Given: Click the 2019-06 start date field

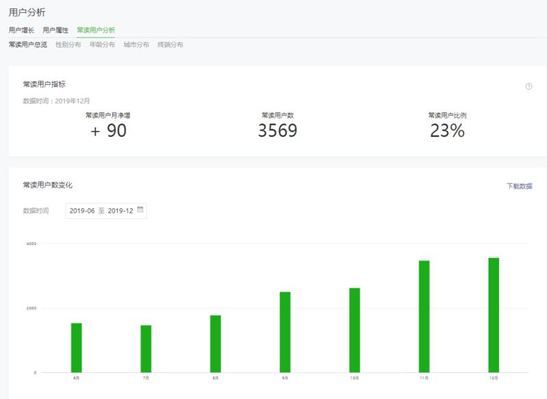Looking at the screenshot, I should [82, 211].
